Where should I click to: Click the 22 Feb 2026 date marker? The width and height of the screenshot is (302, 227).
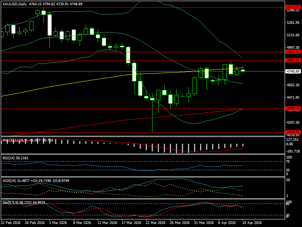[11, 223]
